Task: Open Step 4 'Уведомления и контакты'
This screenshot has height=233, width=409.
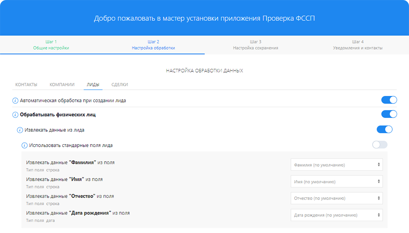Action: point(358,45)
